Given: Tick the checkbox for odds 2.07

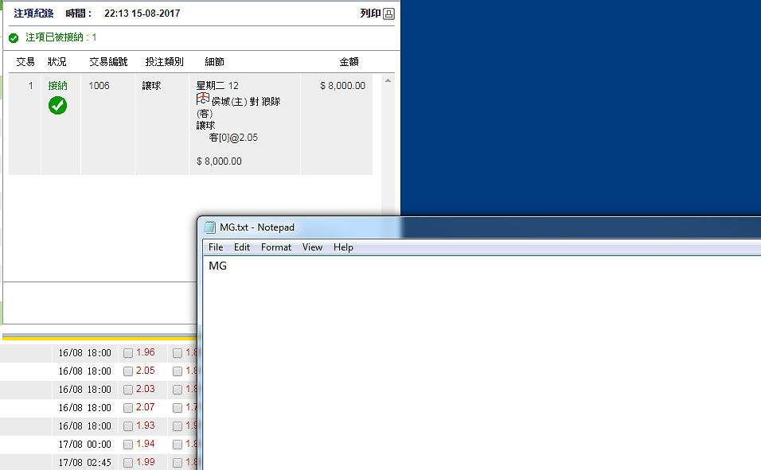Looking at the screenshot, I should (128, 408).
